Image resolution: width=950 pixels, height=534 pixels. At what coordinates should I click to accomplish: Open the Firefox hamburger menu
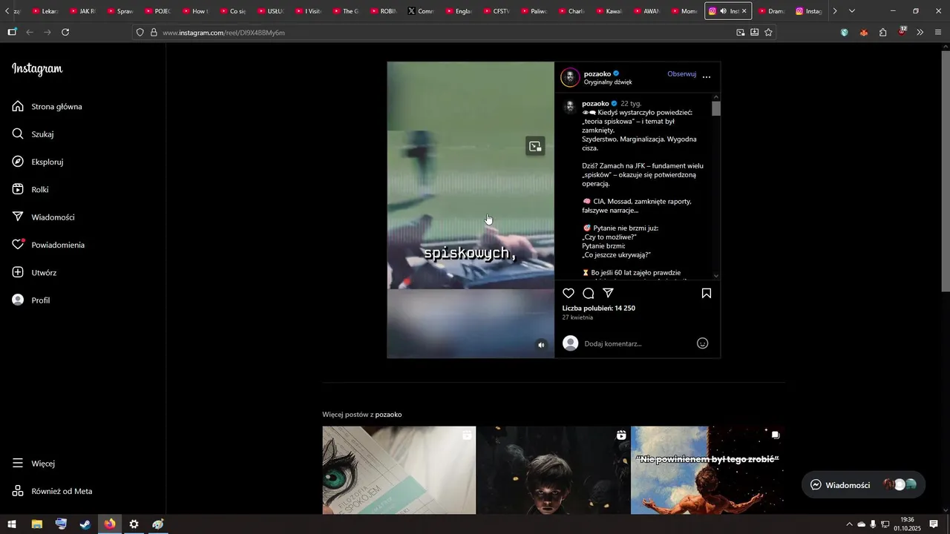[x=938, y=33]
